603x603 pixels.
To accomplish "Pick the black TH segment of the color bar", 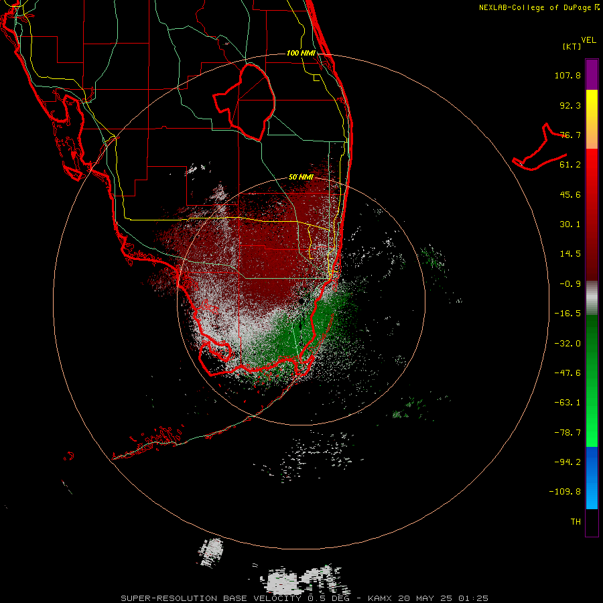I will tap(592, 522).
